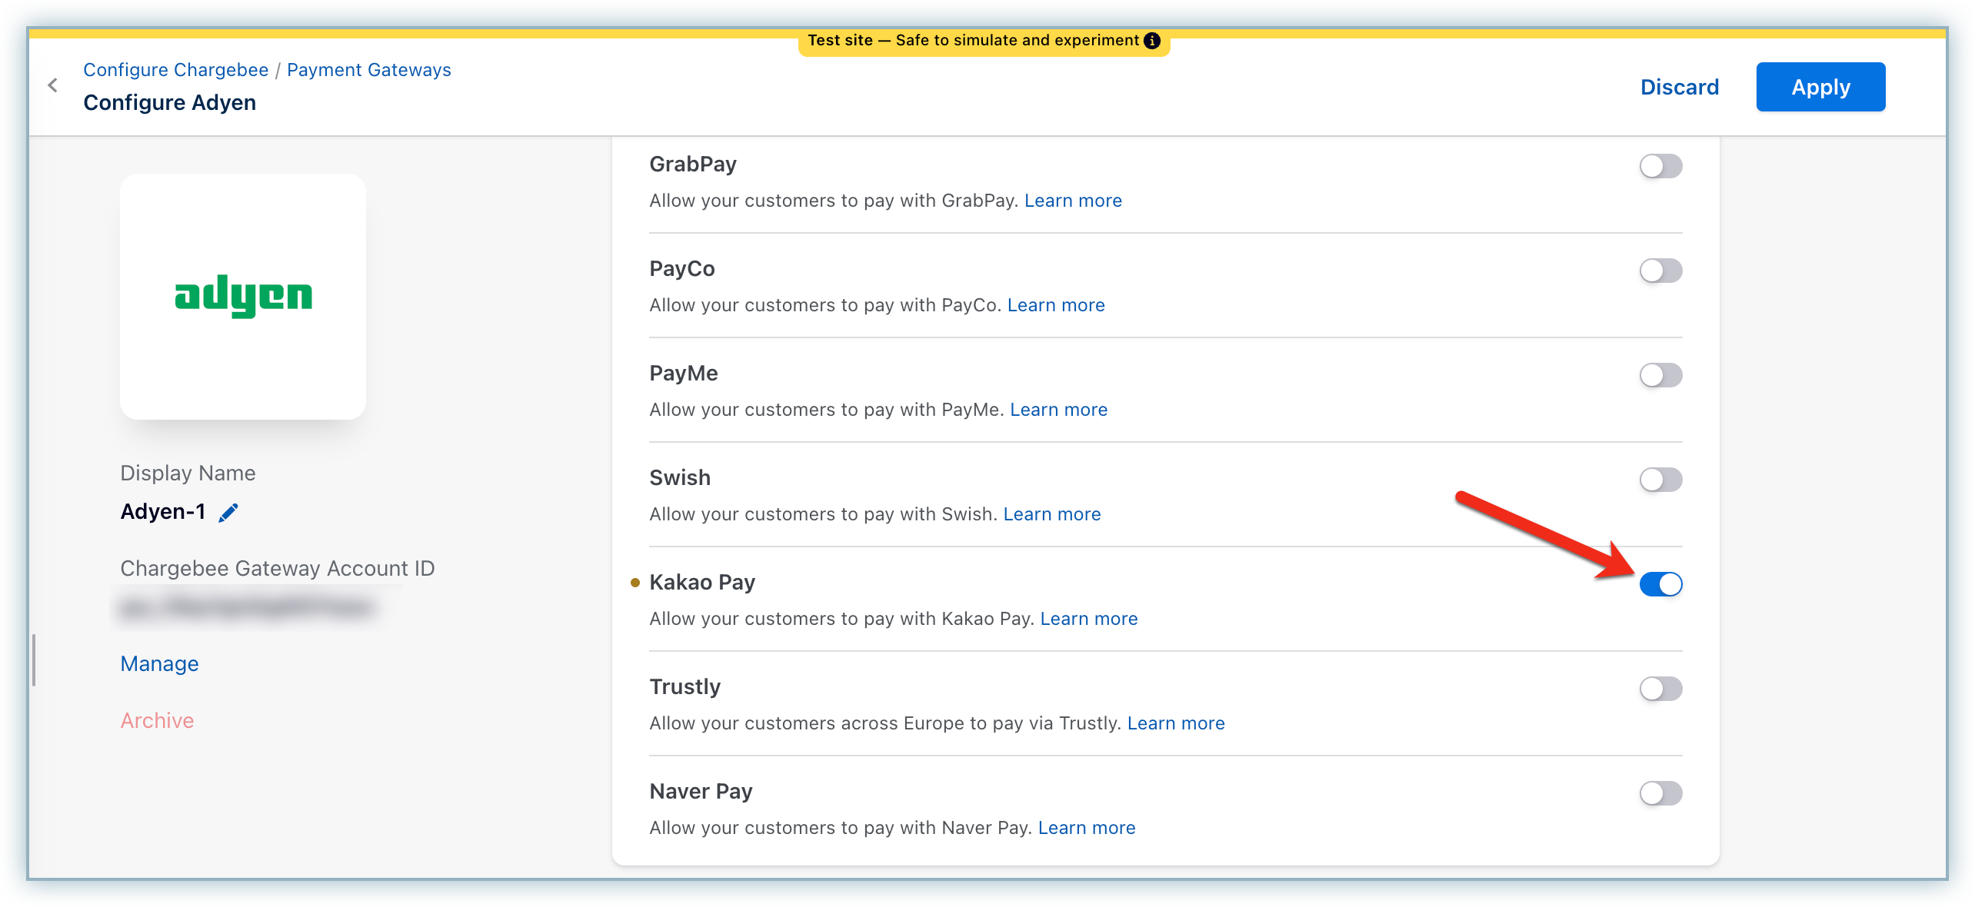Apply the gateway configuration changes
Viewport: 1975px width, 907px height.
click(x=1820, y=87)
